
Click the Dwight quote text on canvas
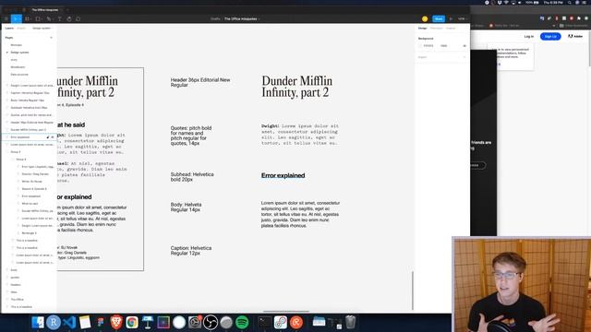(x=299, y=135)
